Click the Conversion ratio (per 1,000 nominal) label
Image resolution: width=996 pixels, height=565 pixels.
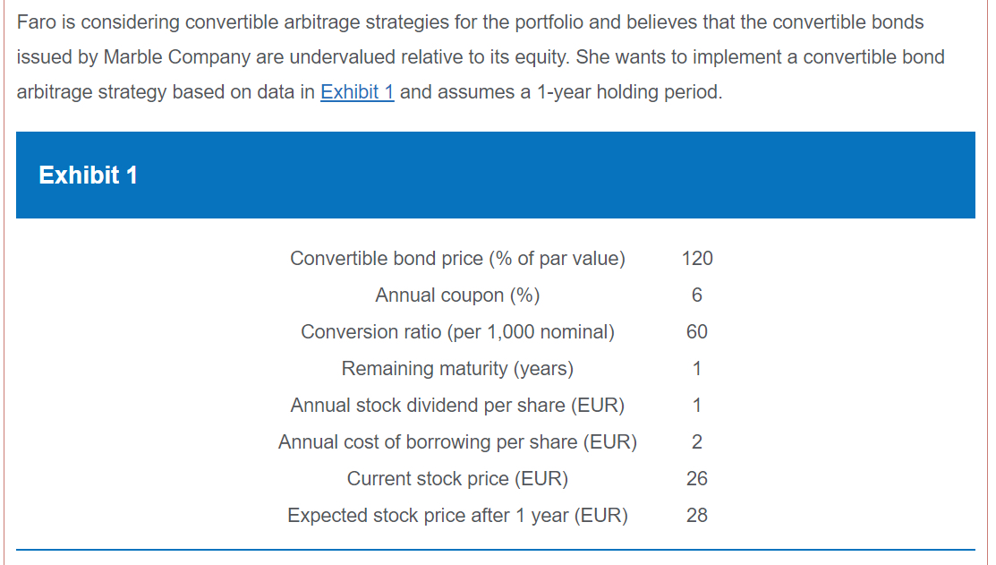pos(457,332)
